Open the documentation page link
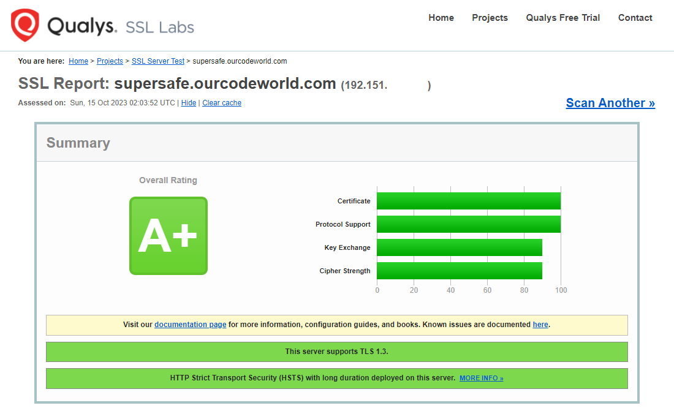Image resolution: width=674 pixels, height=411 pixels. [x=190, y=324]
